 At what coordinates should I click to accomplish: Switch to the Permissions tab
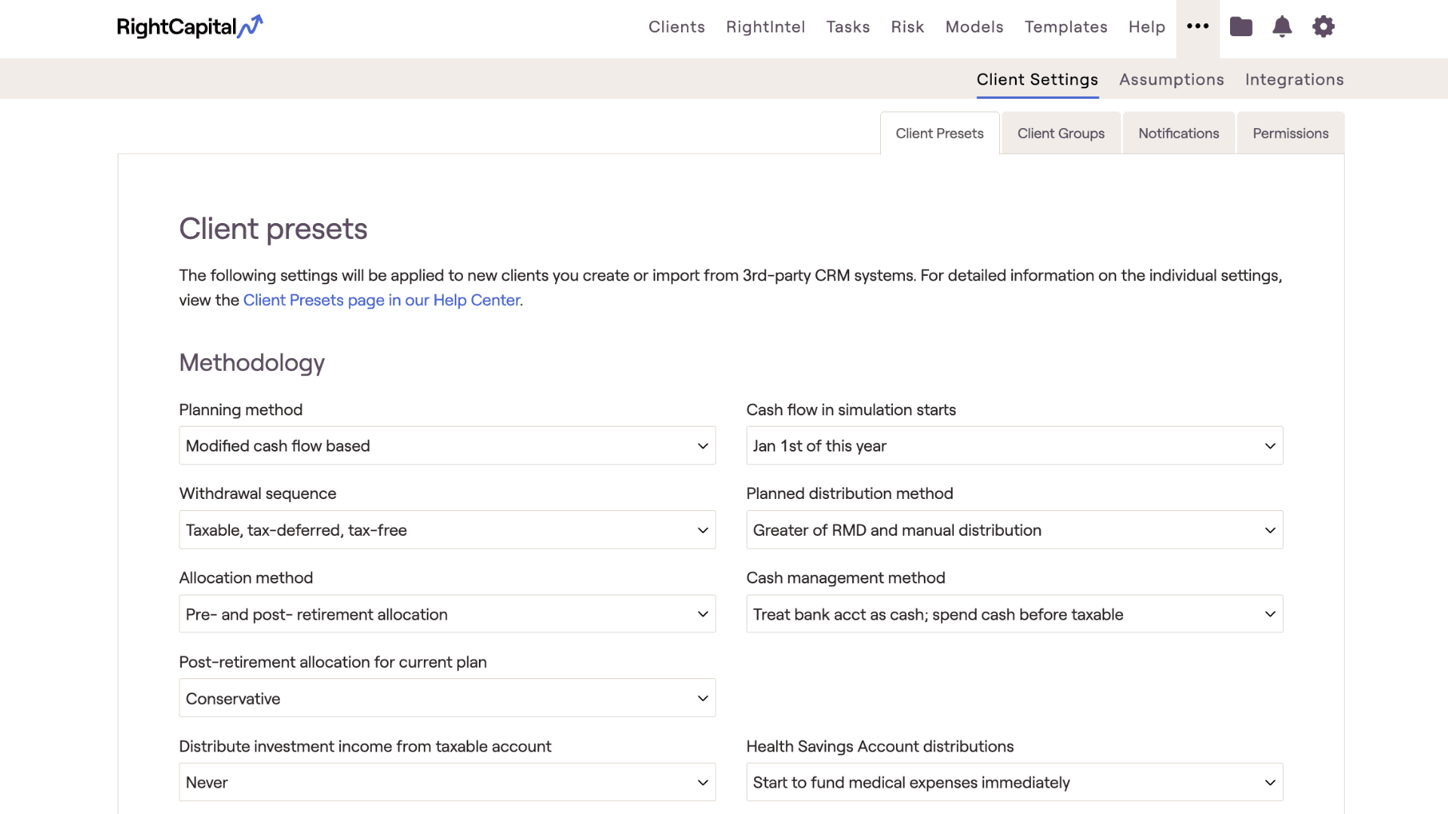click(1290, 133)
